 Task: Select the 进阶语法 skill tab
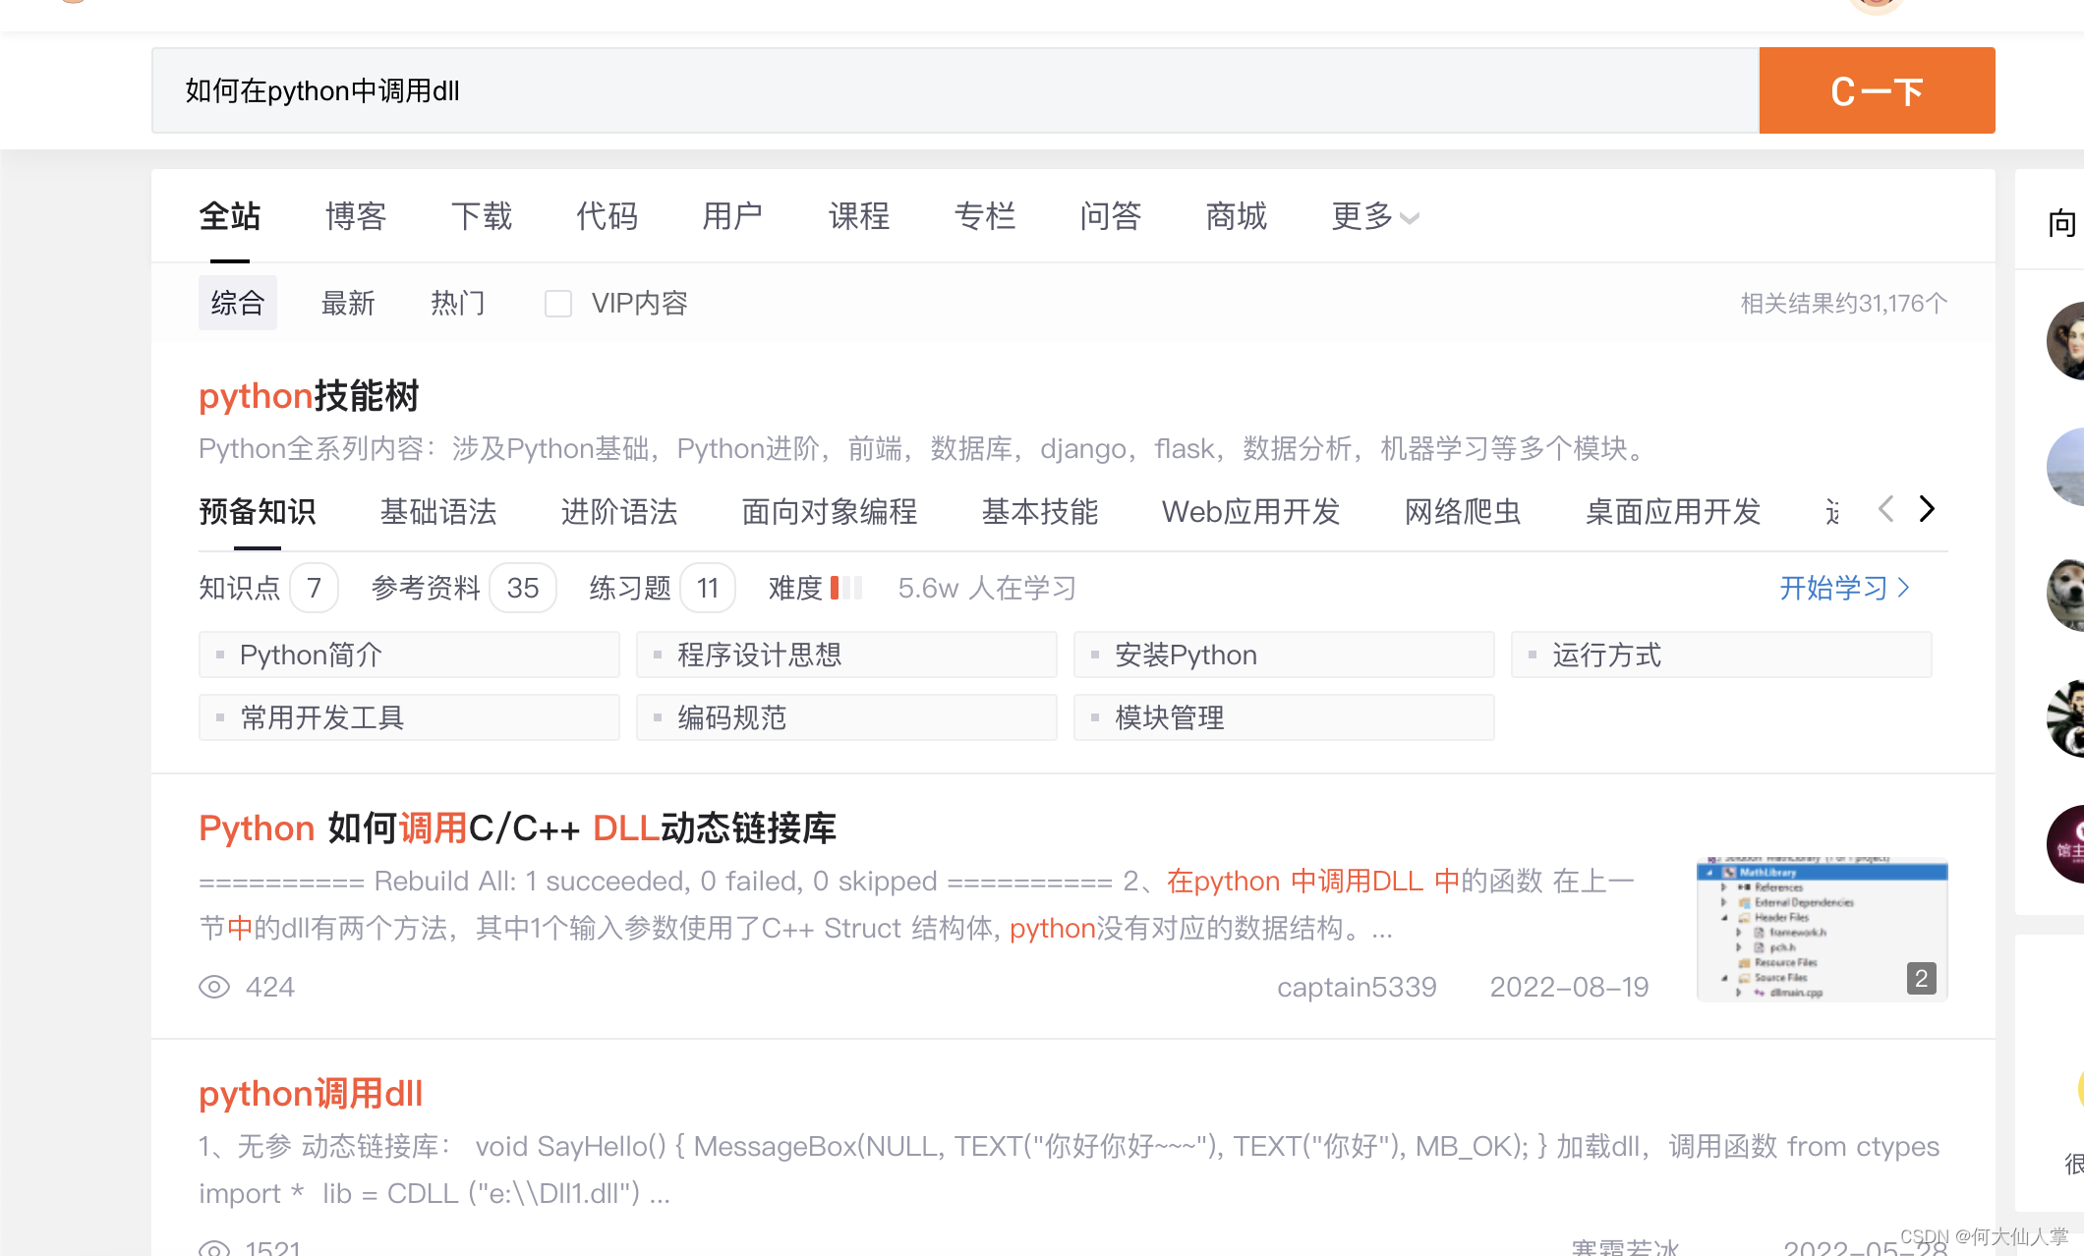[619, 511]
